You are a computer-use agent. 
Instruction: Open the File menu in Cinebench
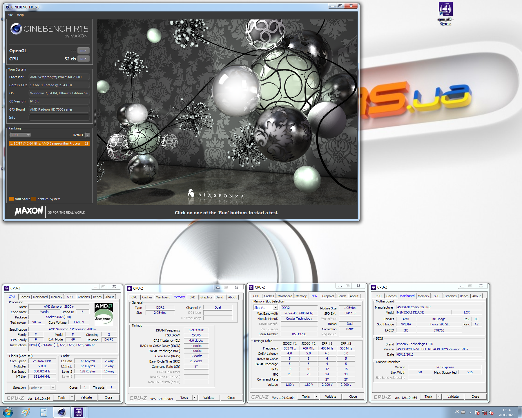(x=10, y=15)
